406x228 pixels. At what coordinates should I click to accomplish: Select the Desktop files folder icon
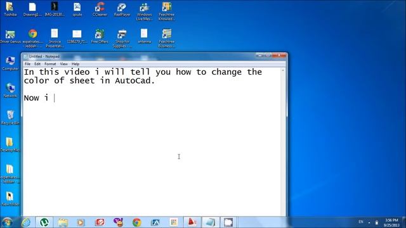point(10,145)
